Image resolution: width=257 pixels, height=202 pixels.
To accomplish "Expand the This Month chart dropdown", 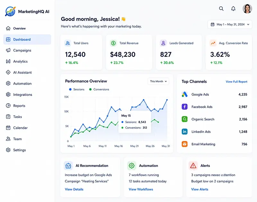I will click(x=158, y=81).
